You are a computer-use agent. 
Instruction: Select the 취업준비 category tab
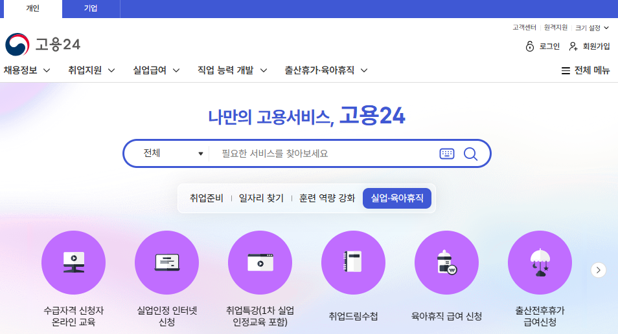pyautogui.click(x=207, y=198)
